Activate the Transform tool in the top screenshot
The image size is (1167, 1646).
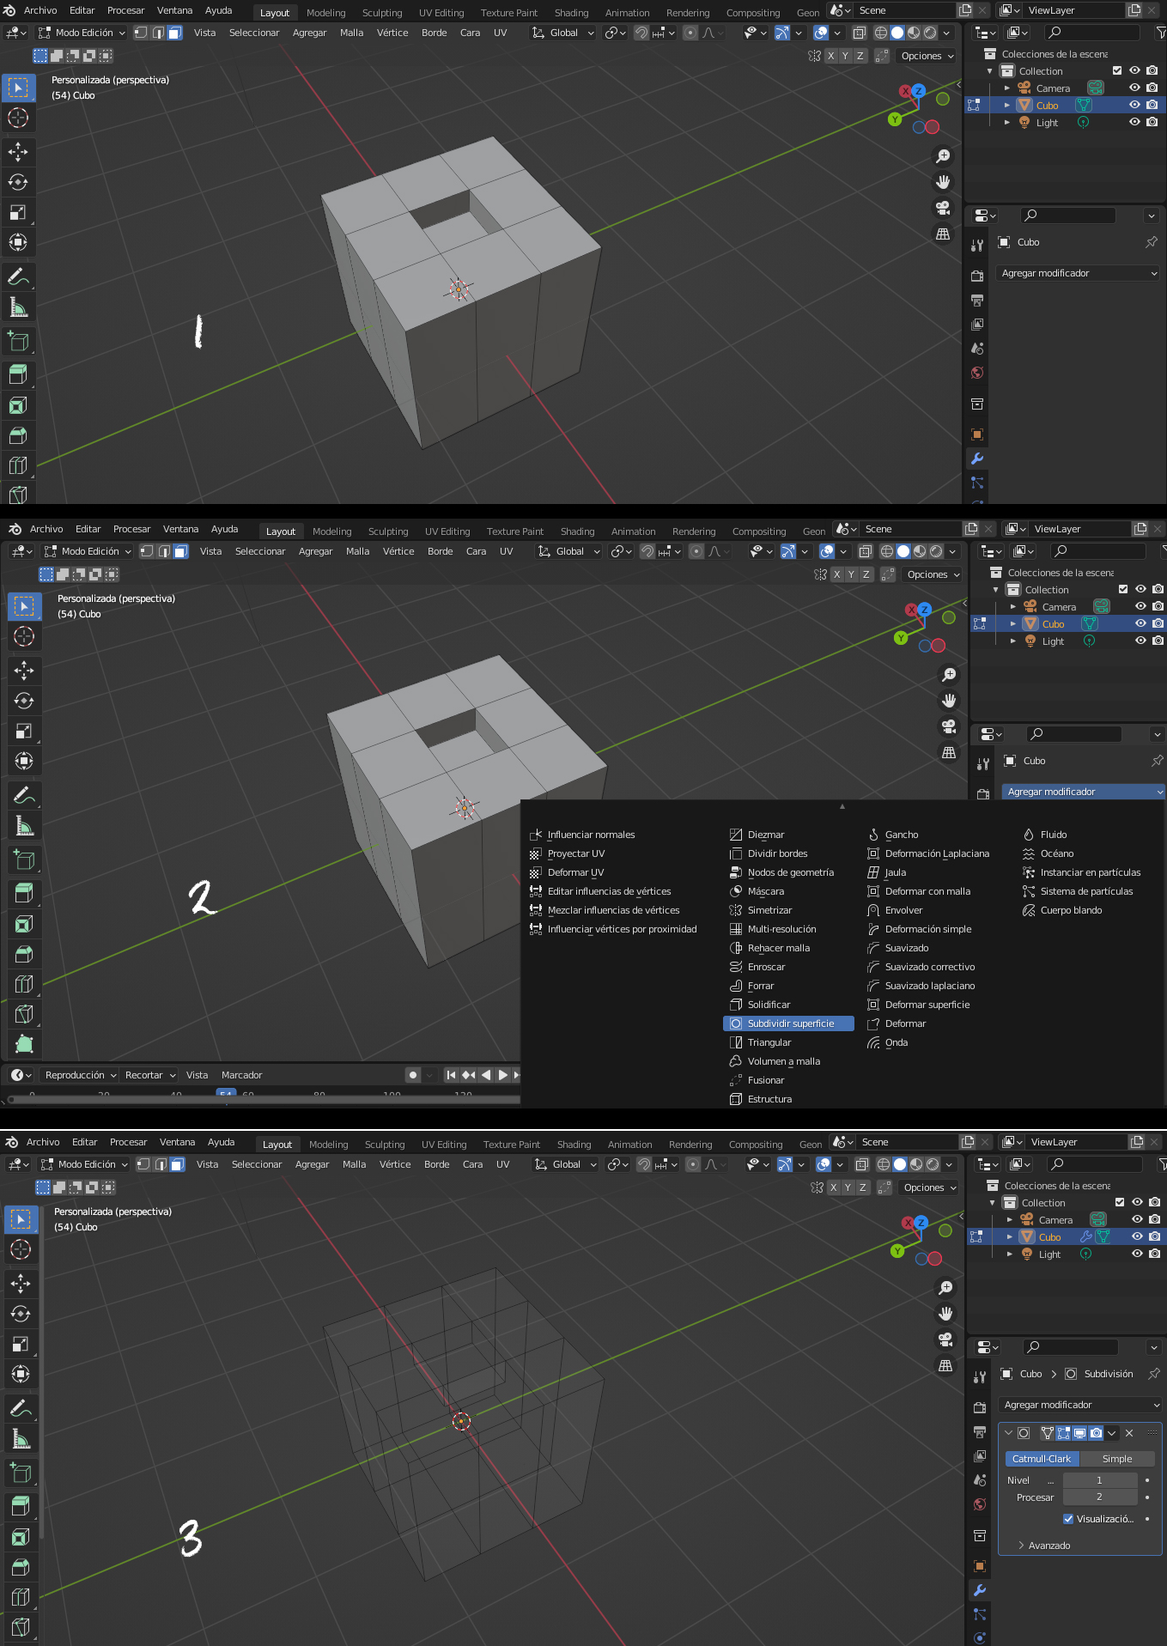click(18, 242)
